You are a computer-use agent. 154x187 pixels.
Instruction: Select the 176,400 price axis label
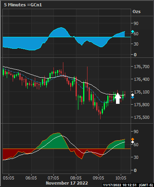point(142,79)
